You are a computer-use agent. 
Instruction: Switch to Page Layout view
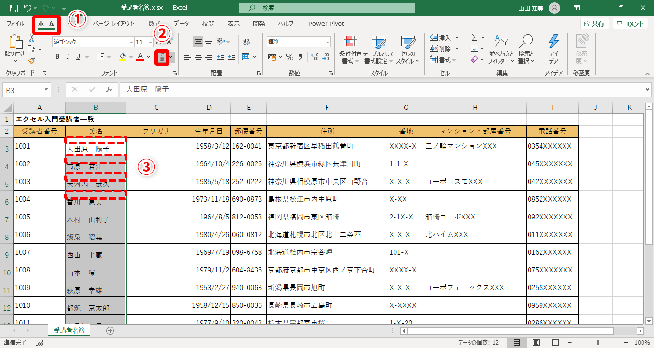click(x=536, y=343)
